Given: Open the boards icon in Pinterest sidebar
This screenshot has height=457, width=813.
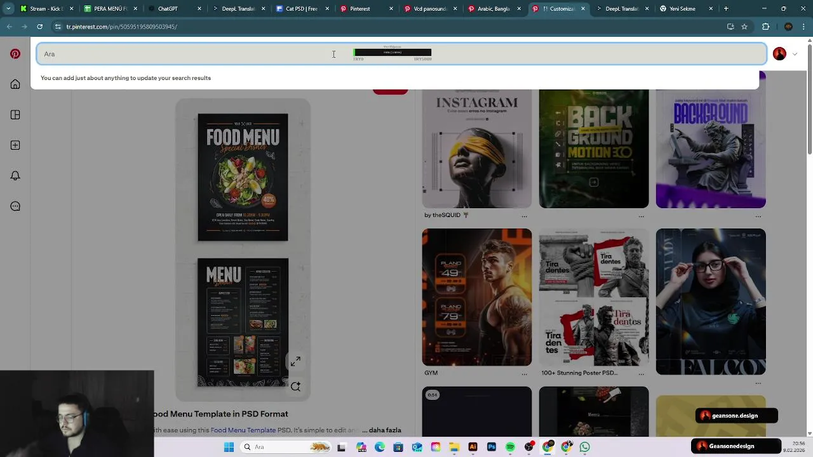Looking at the screenshot, I should [15, 115].
